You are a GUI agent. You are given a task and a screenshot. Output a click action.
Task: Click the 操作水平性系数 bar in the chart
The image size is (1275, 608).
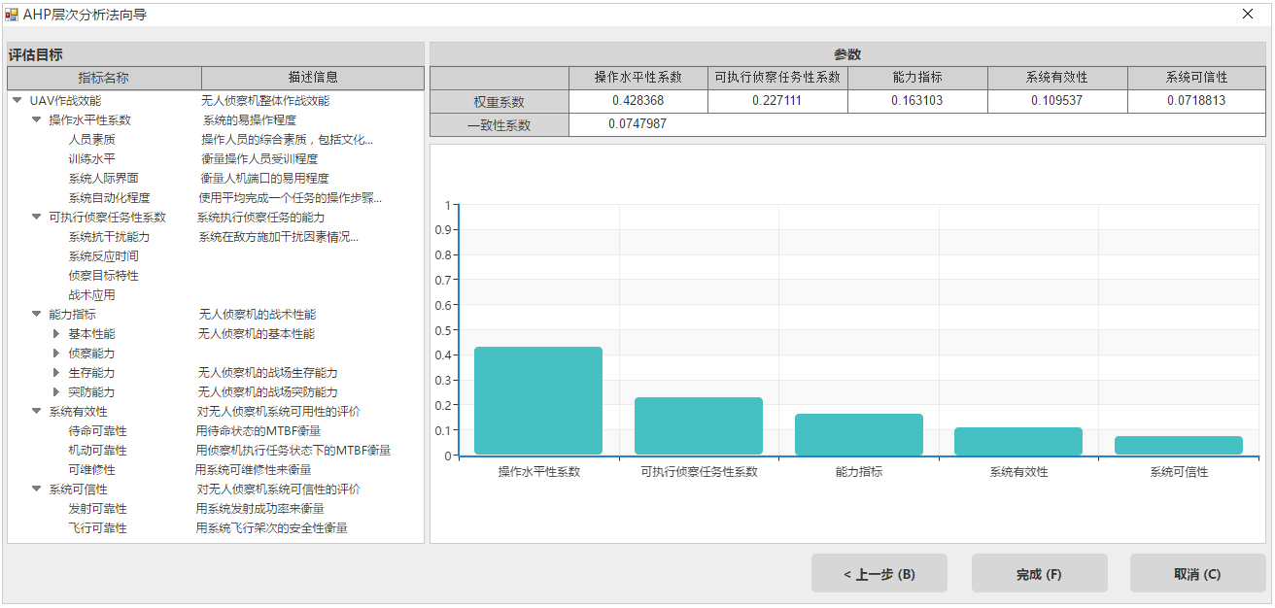(x=537, y=400)
